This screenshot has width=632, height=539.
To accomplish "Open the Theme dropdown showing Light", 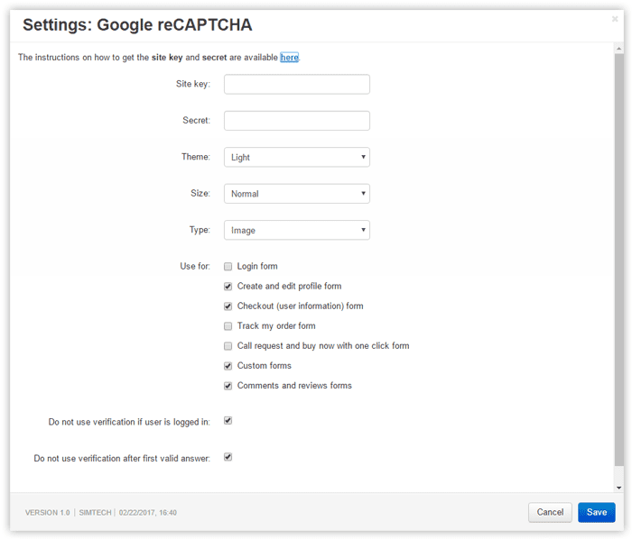I will (297, 157).
